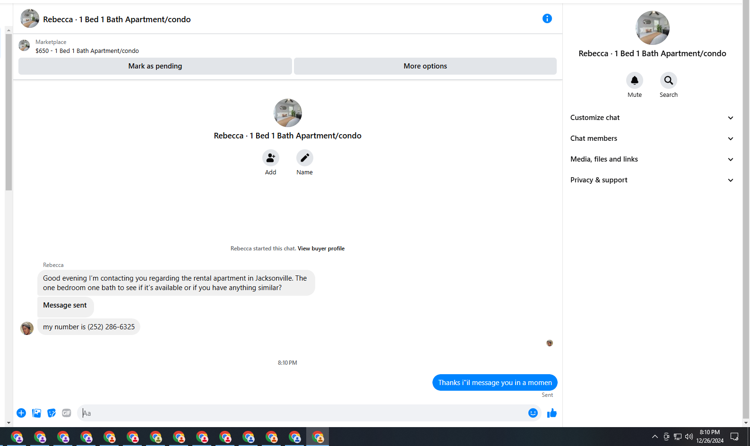Switch to the active Chrome taskbar window
This screenshot has height=446, width=750.
coord(318,437)
